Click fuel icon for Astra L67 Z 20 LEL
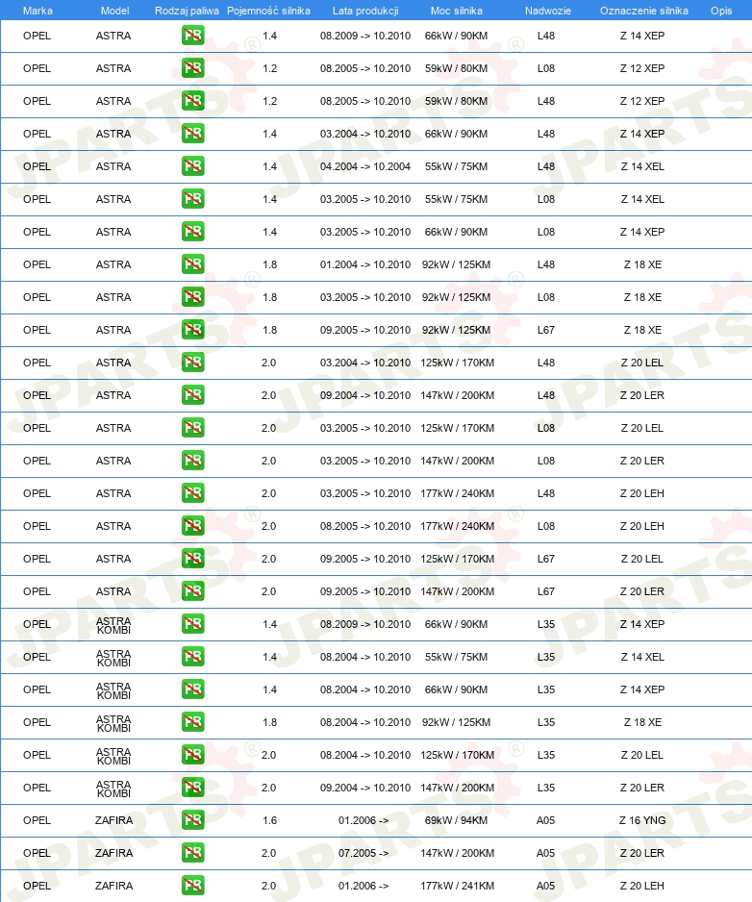This screenshot has height=902, width=752. pos(192,559)
